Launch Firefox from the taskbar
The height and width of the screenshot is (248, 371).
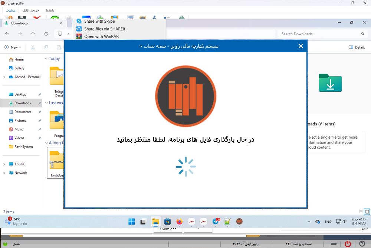pyautogui.click(x=180, y=222)
